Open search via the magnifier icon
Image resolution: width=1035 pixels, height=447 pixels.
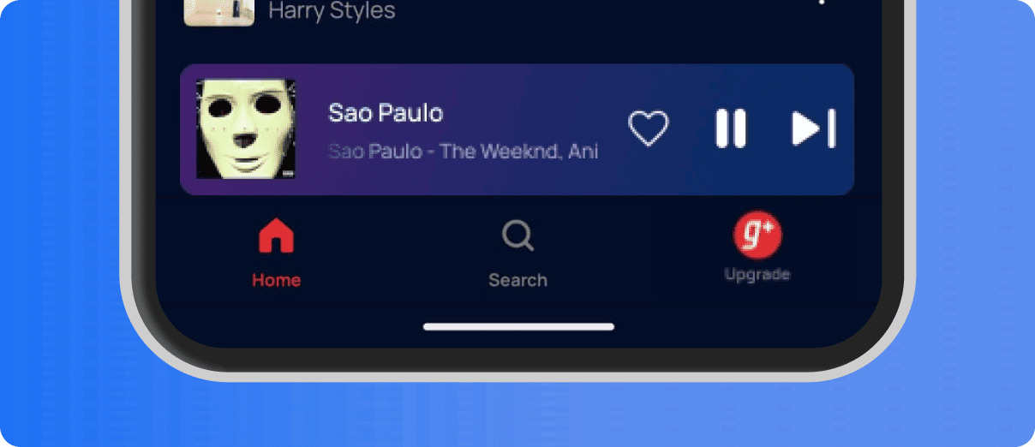[x=518, y=235]
